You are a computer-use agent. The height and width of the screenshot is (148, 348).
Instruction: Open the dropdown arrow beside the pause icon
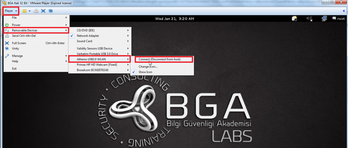(30, 11)
